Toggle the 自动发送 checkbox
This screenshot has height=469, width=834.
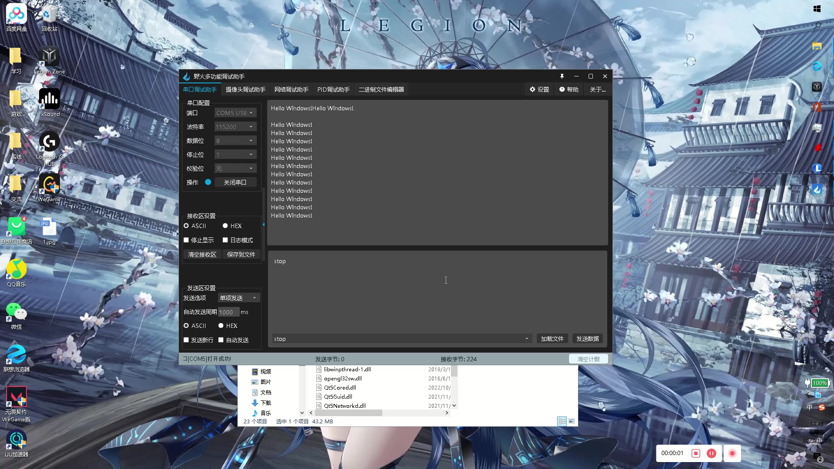pos(221,340)
